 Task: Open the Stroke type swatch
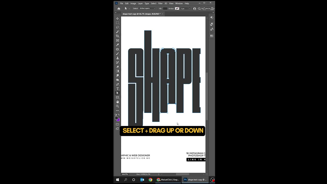pos(177,8)
